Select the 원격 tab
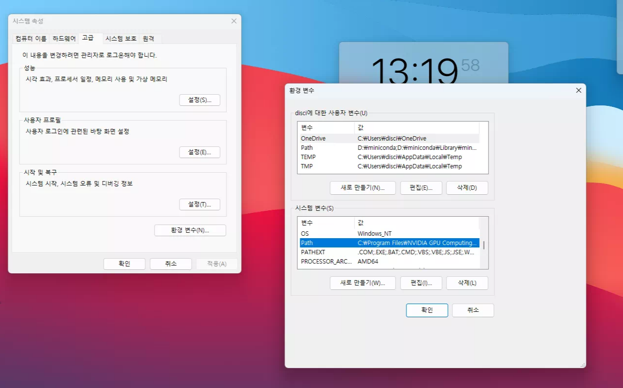623x388 pixels. [x=149, y=38]
